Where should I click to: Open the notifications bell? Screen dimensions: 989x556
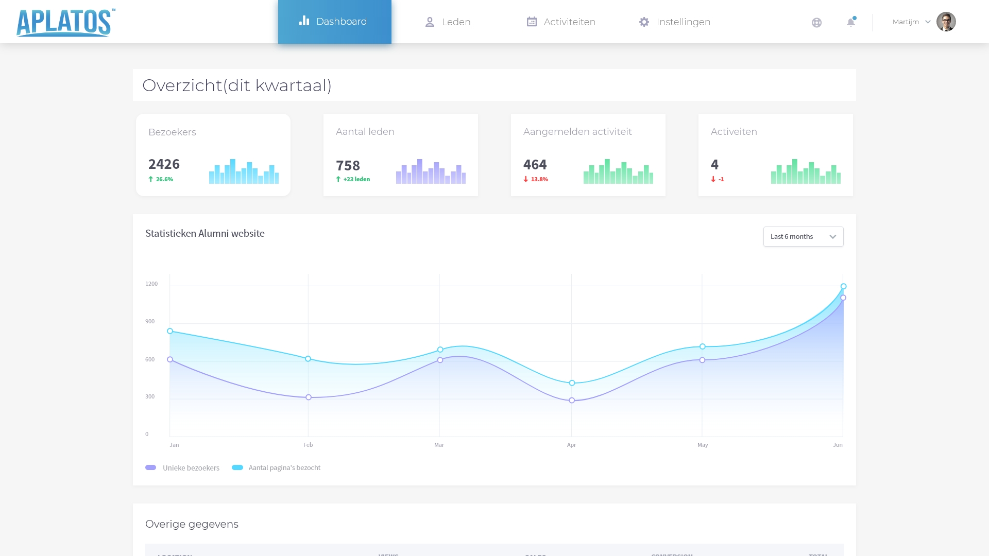coord(851,22)
